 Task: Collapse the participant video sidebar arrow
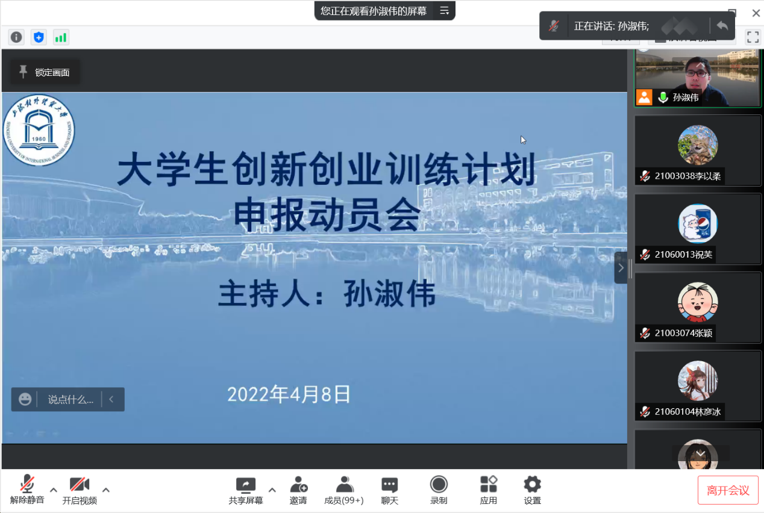click(x=621, y=268)
